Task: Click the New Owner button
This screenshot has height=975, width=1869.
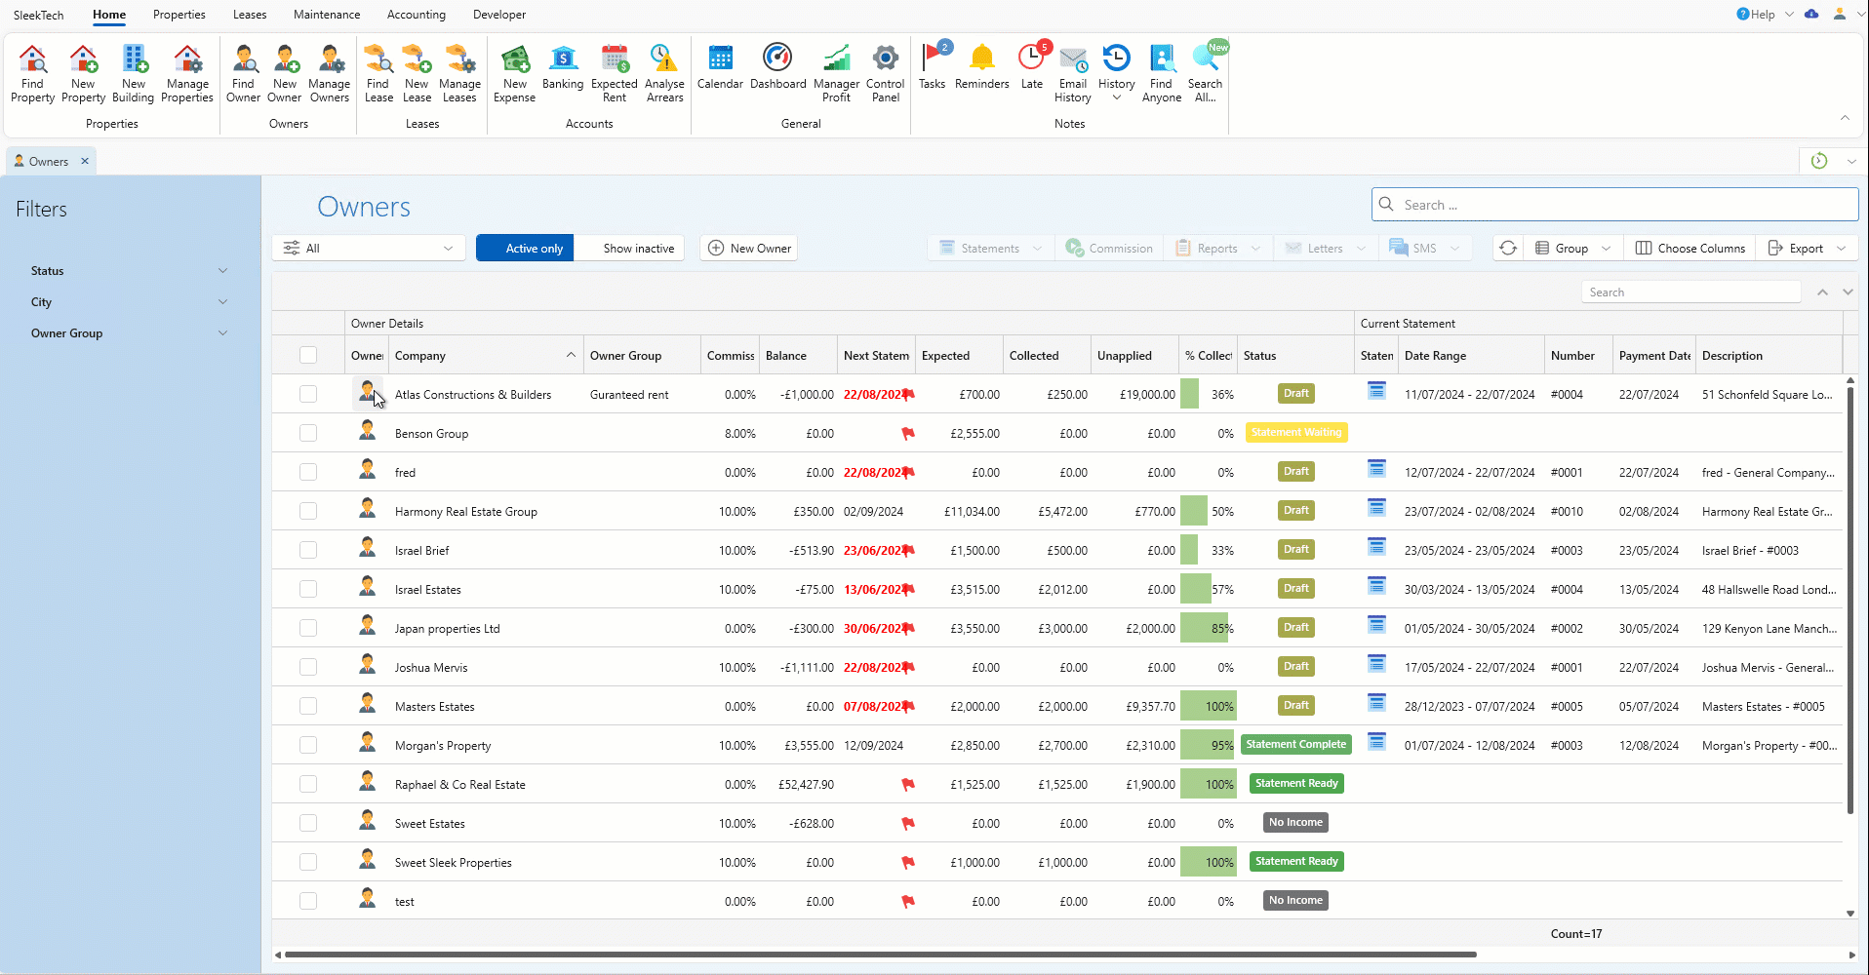Action: click(748, 249)
